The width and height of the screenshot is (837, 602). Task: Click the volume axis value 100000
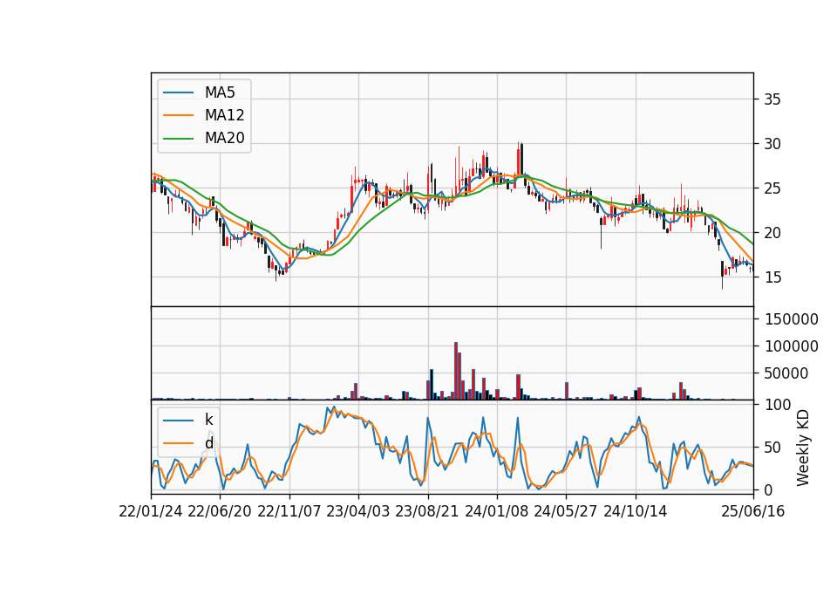pos(791,346)
